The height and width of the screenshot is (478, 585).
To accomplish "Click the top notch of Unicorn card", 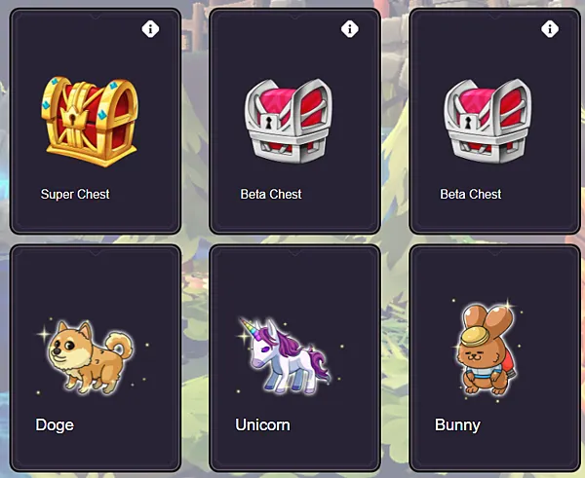I will (x=294, y=253).
